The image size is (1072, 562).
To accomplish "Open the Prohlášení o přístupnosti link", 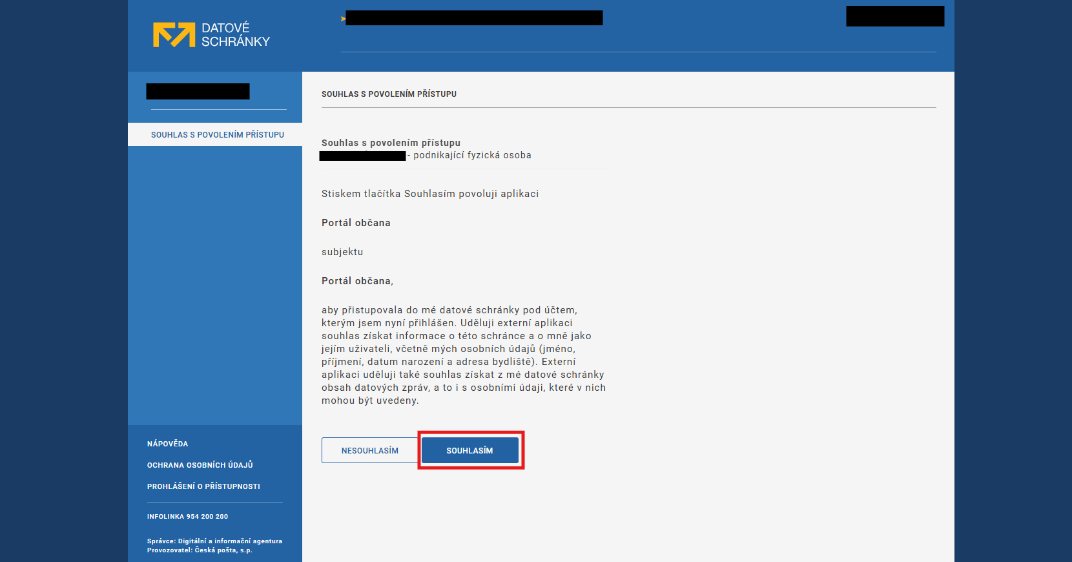I will (x=203, y=486).
